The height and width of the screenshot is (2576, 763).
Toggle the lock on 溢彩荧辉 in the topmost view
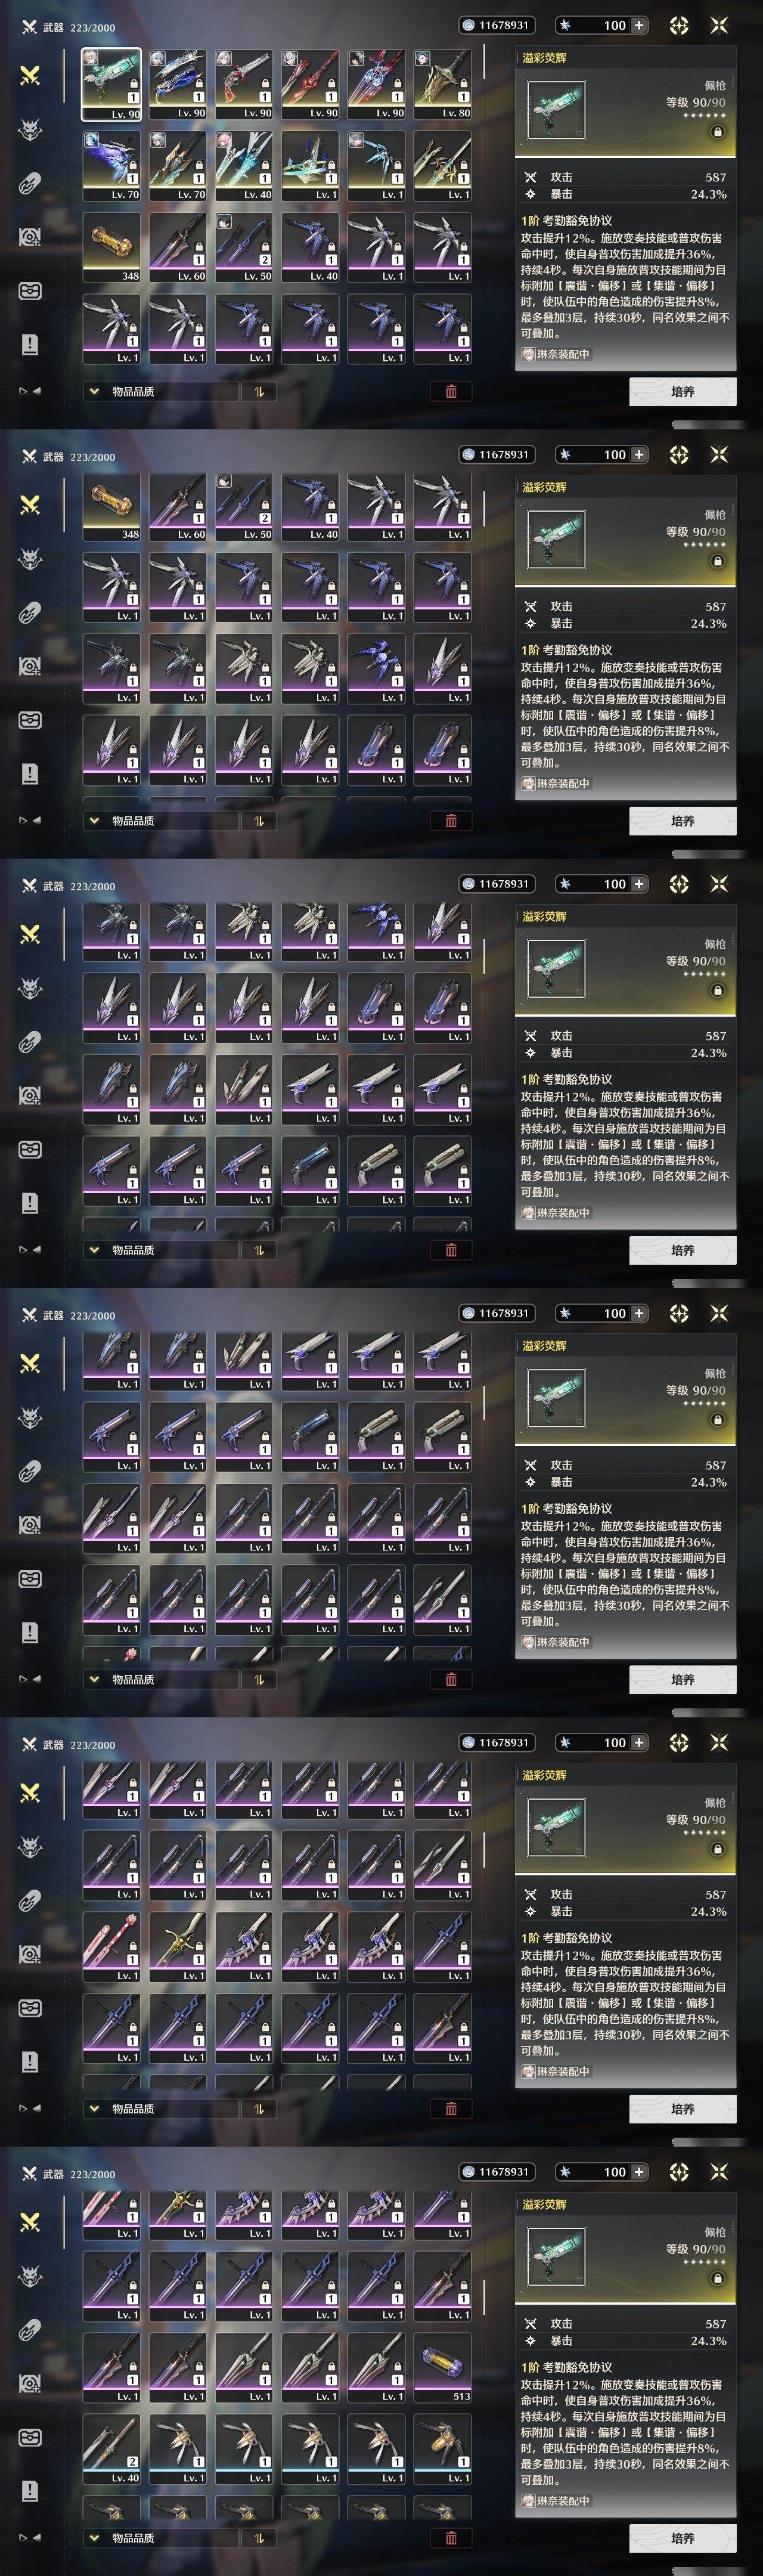click(717, 131)
